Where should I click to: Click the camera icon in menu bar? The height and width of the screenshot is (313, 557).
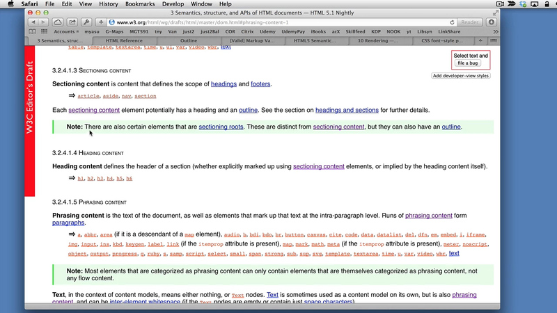pyautogui.click(x=500, y=4)
